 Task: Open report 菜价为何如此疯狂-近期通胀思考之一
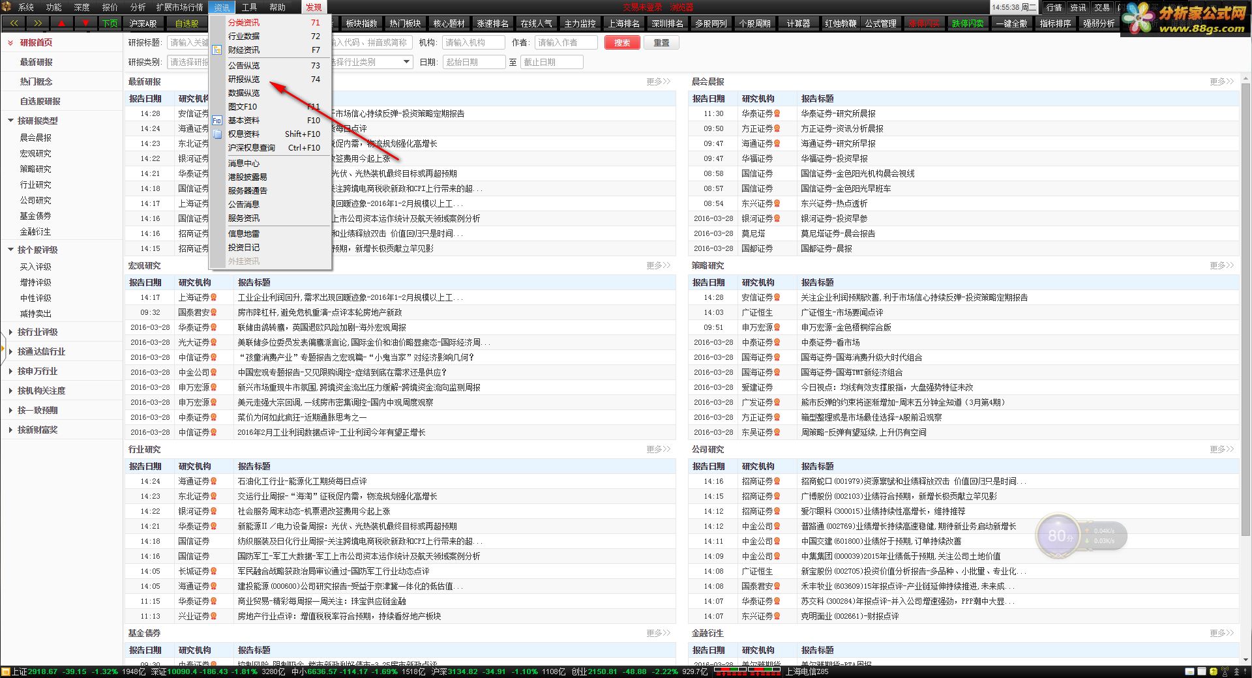coord(302,417)
